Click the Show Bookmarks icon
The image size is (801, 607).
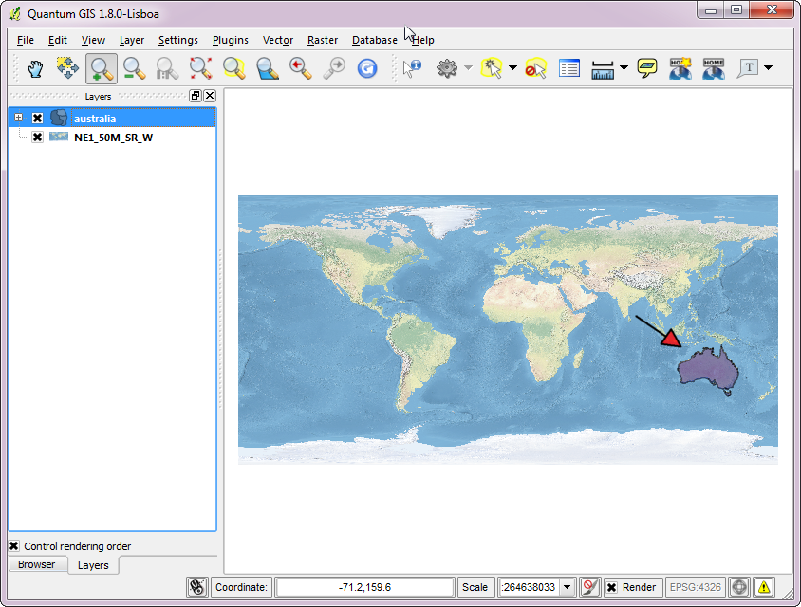714,68
